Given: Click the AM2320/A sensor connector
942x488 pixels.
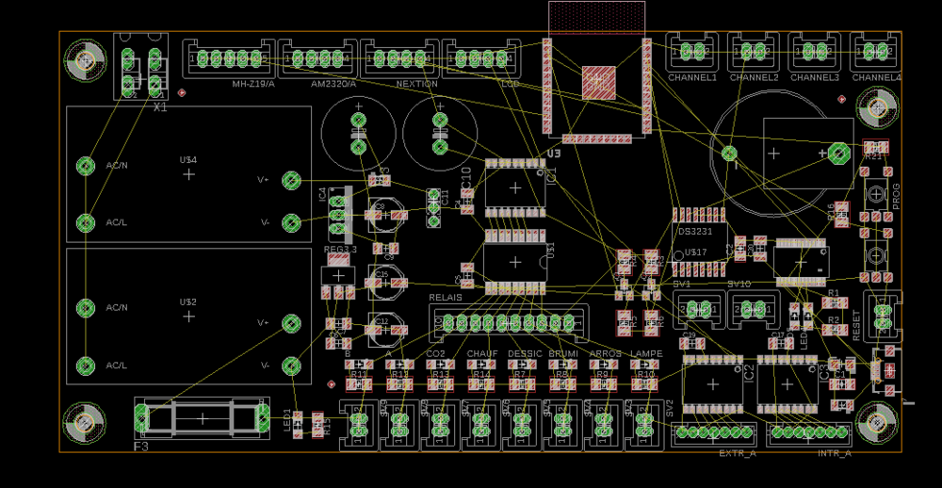Looking at the screenshot, I should [317, 58].
